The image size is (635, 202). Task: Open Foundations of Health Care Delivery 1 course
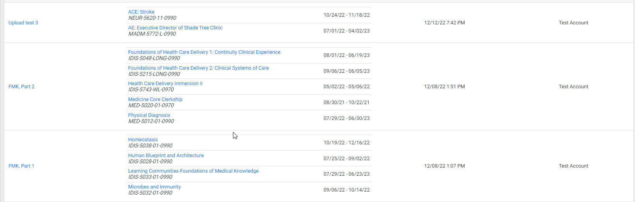click(x=204, y=52)
